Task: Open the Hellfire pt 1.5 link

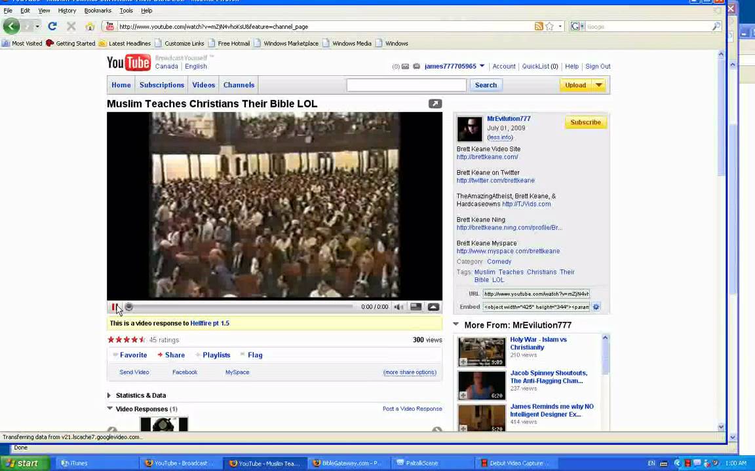Action: (210, 323)
